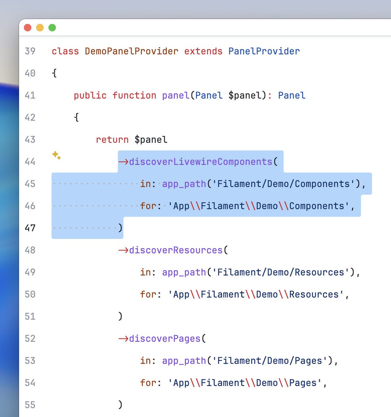This screenshot has height=417, width=391.
Task: Click the Panel return type on line 41
Action: tap(292, 95)
